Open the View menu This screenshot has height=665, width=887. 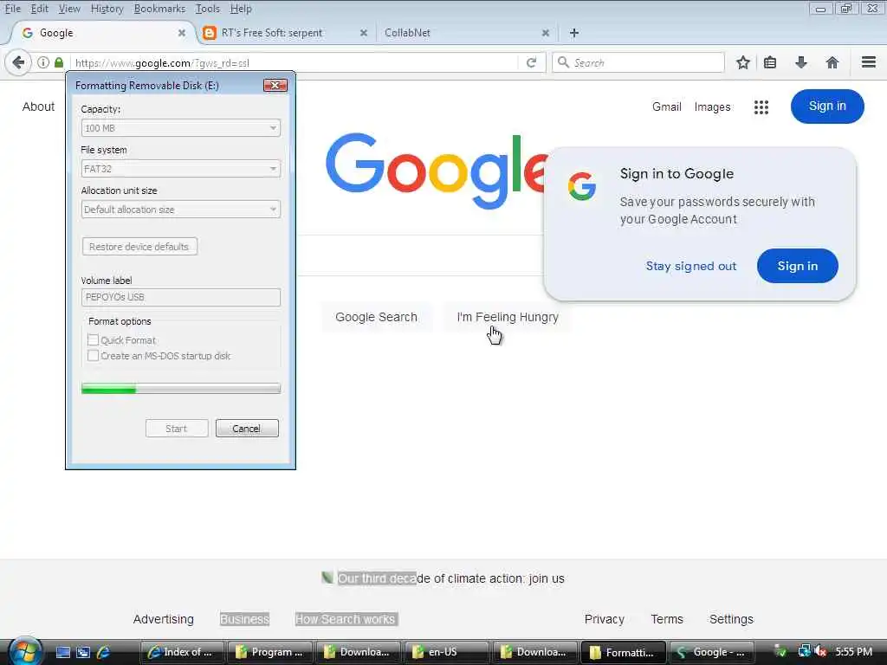[x=69, y=9]
